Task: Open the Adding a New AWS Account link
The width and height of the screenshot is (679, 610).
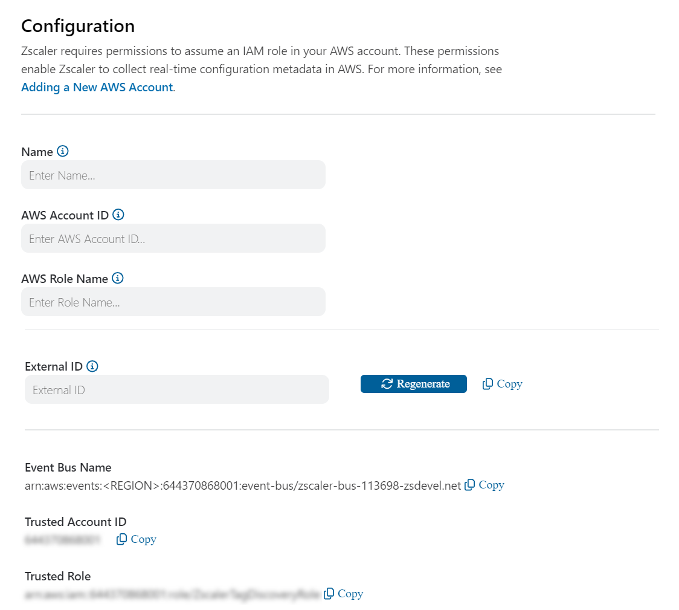Action: (97, 87)
